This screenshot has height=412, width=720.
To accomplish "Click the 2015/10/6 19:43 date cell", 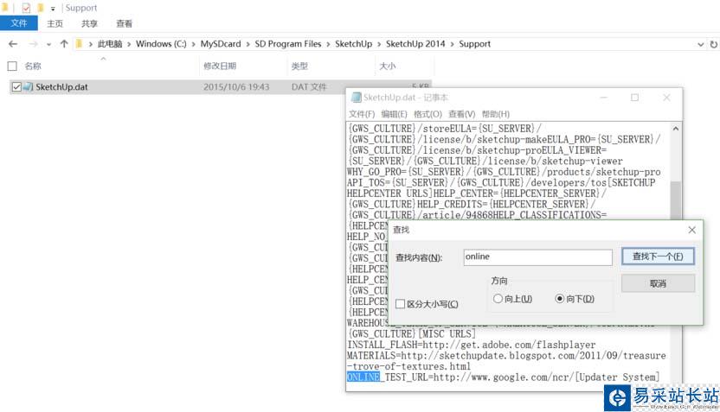I will [x=236, y=87].
